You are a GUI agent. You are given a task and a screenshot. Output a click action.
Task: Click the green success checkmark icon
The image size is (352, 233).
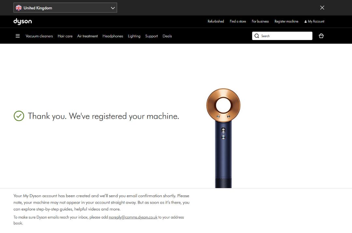point(19,116)
